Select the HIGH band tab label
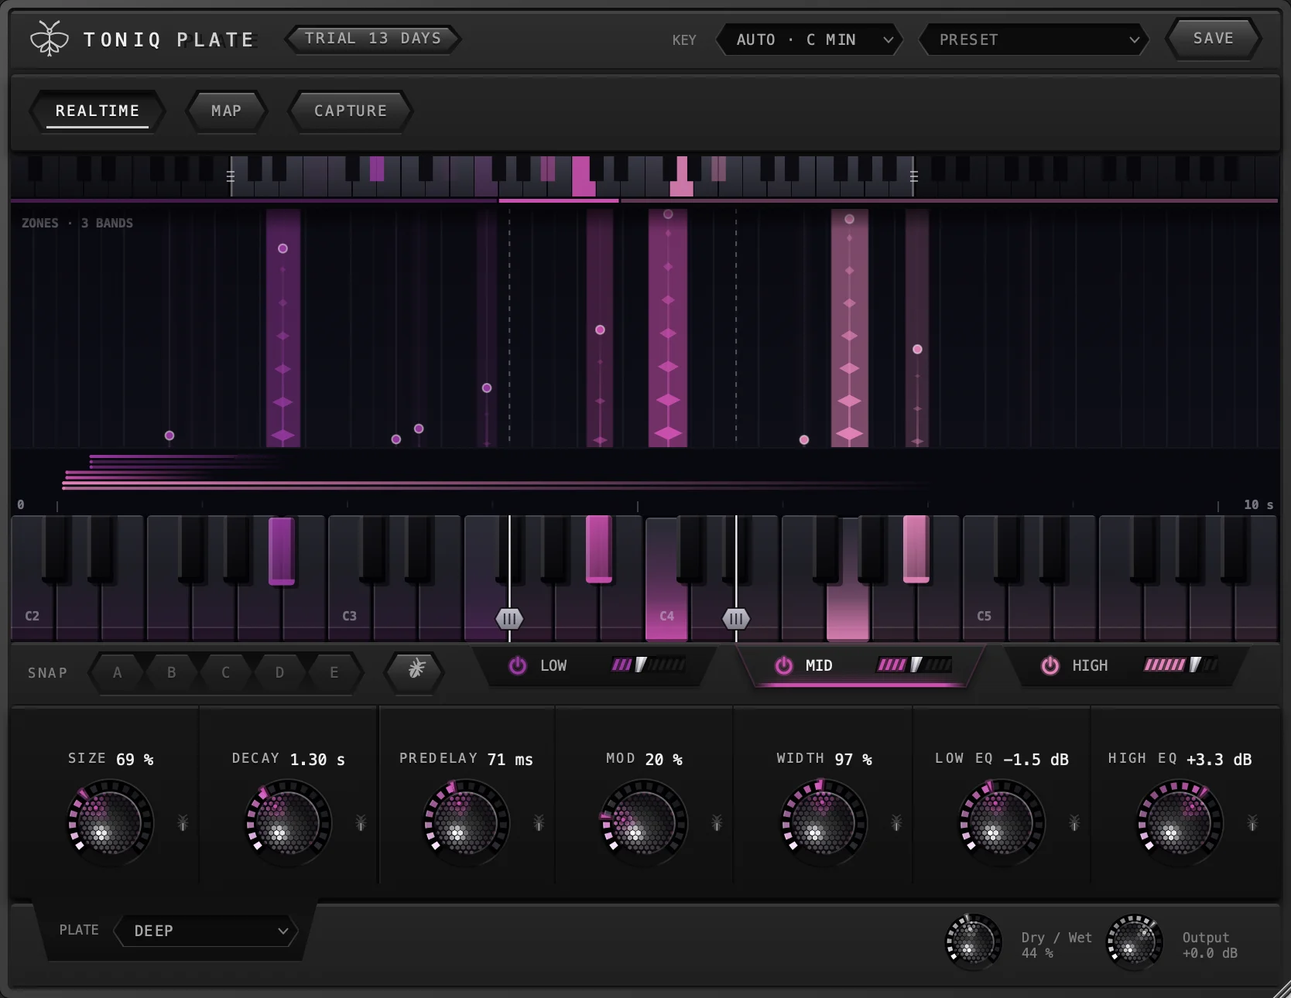1291x998 pixels. coord(1090,665)
